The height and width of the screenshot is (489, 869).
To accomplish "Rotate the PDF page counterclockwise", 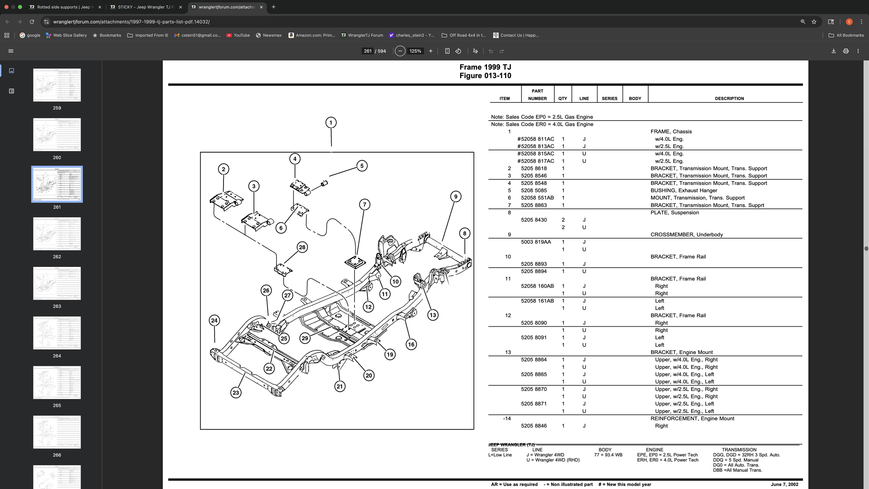I will coord(458,51).
